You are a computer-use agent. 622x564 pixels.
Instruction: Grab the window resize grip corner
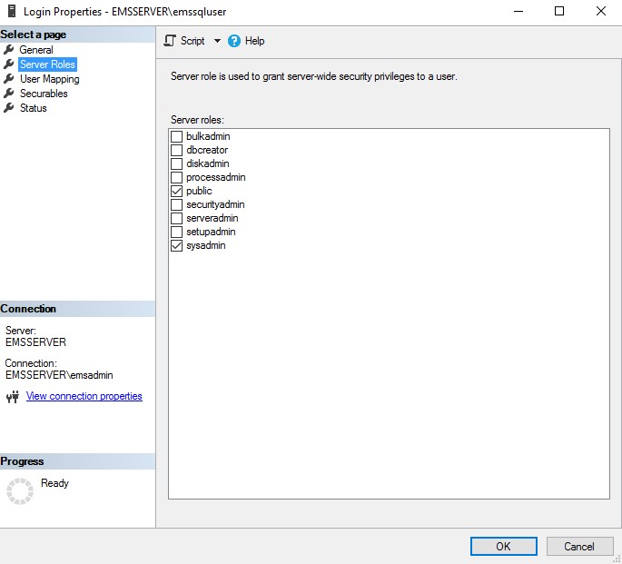[617, 559]
